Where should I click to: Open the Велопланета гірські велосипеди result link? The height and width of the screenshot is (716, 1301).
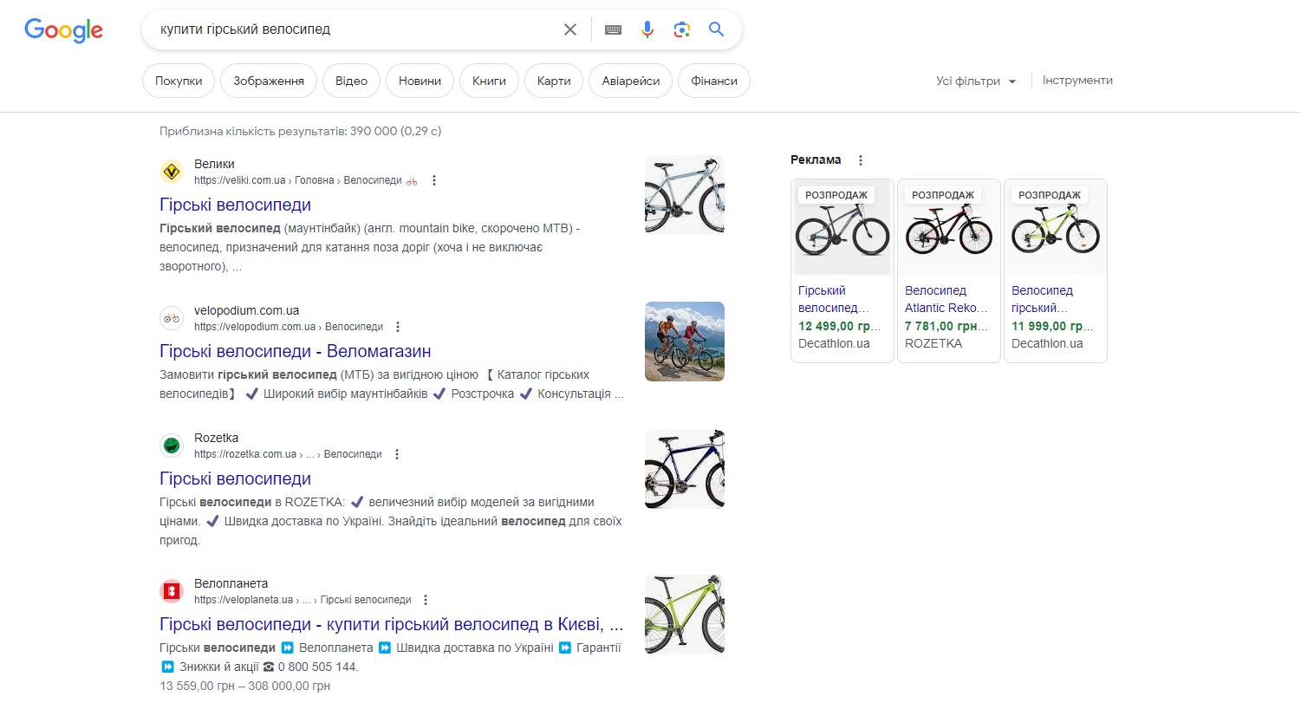tap(390, 624)
